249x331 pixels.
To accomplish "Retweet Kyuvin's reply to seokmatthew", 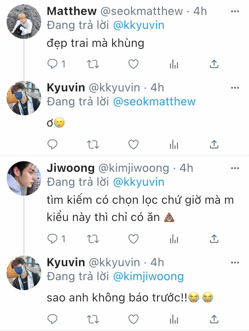I will point(93,145).
